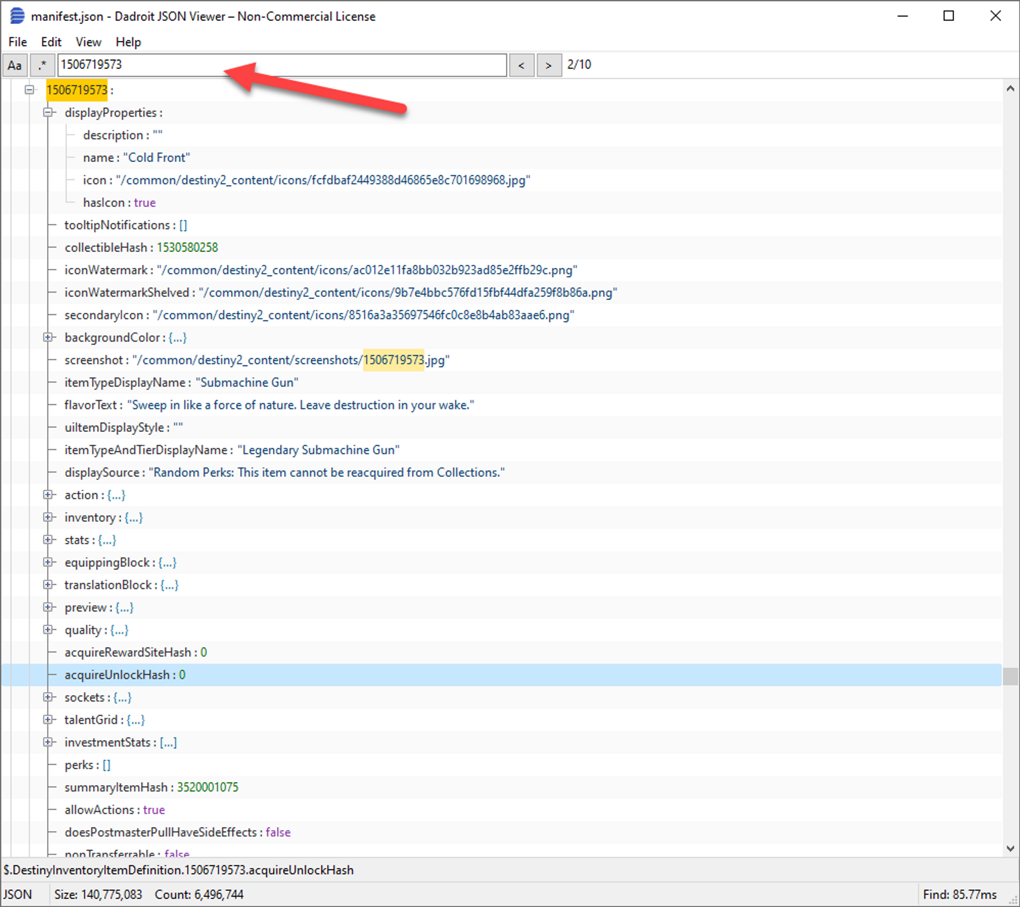The image size is (1020, 907).
Task: Select summaryItemHash value 3520001075
Action: click(x=208, y=787)
